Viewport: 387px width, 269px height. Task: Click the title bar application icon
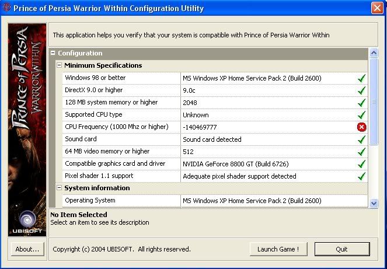click(x=6, y=8)
